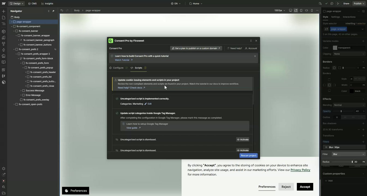
Task: Select the center all-borders box
Action: click(x=329, y=85)
